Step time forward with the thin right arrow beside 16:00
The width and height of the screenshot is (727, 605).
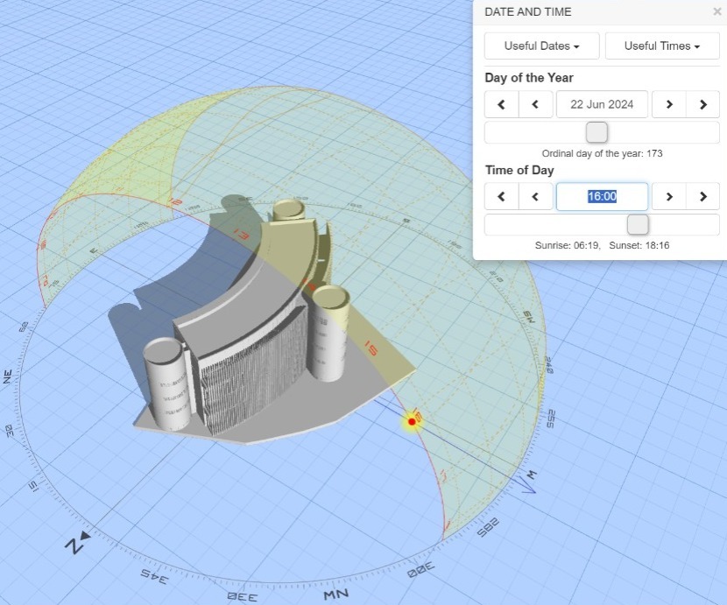(669, 196)
